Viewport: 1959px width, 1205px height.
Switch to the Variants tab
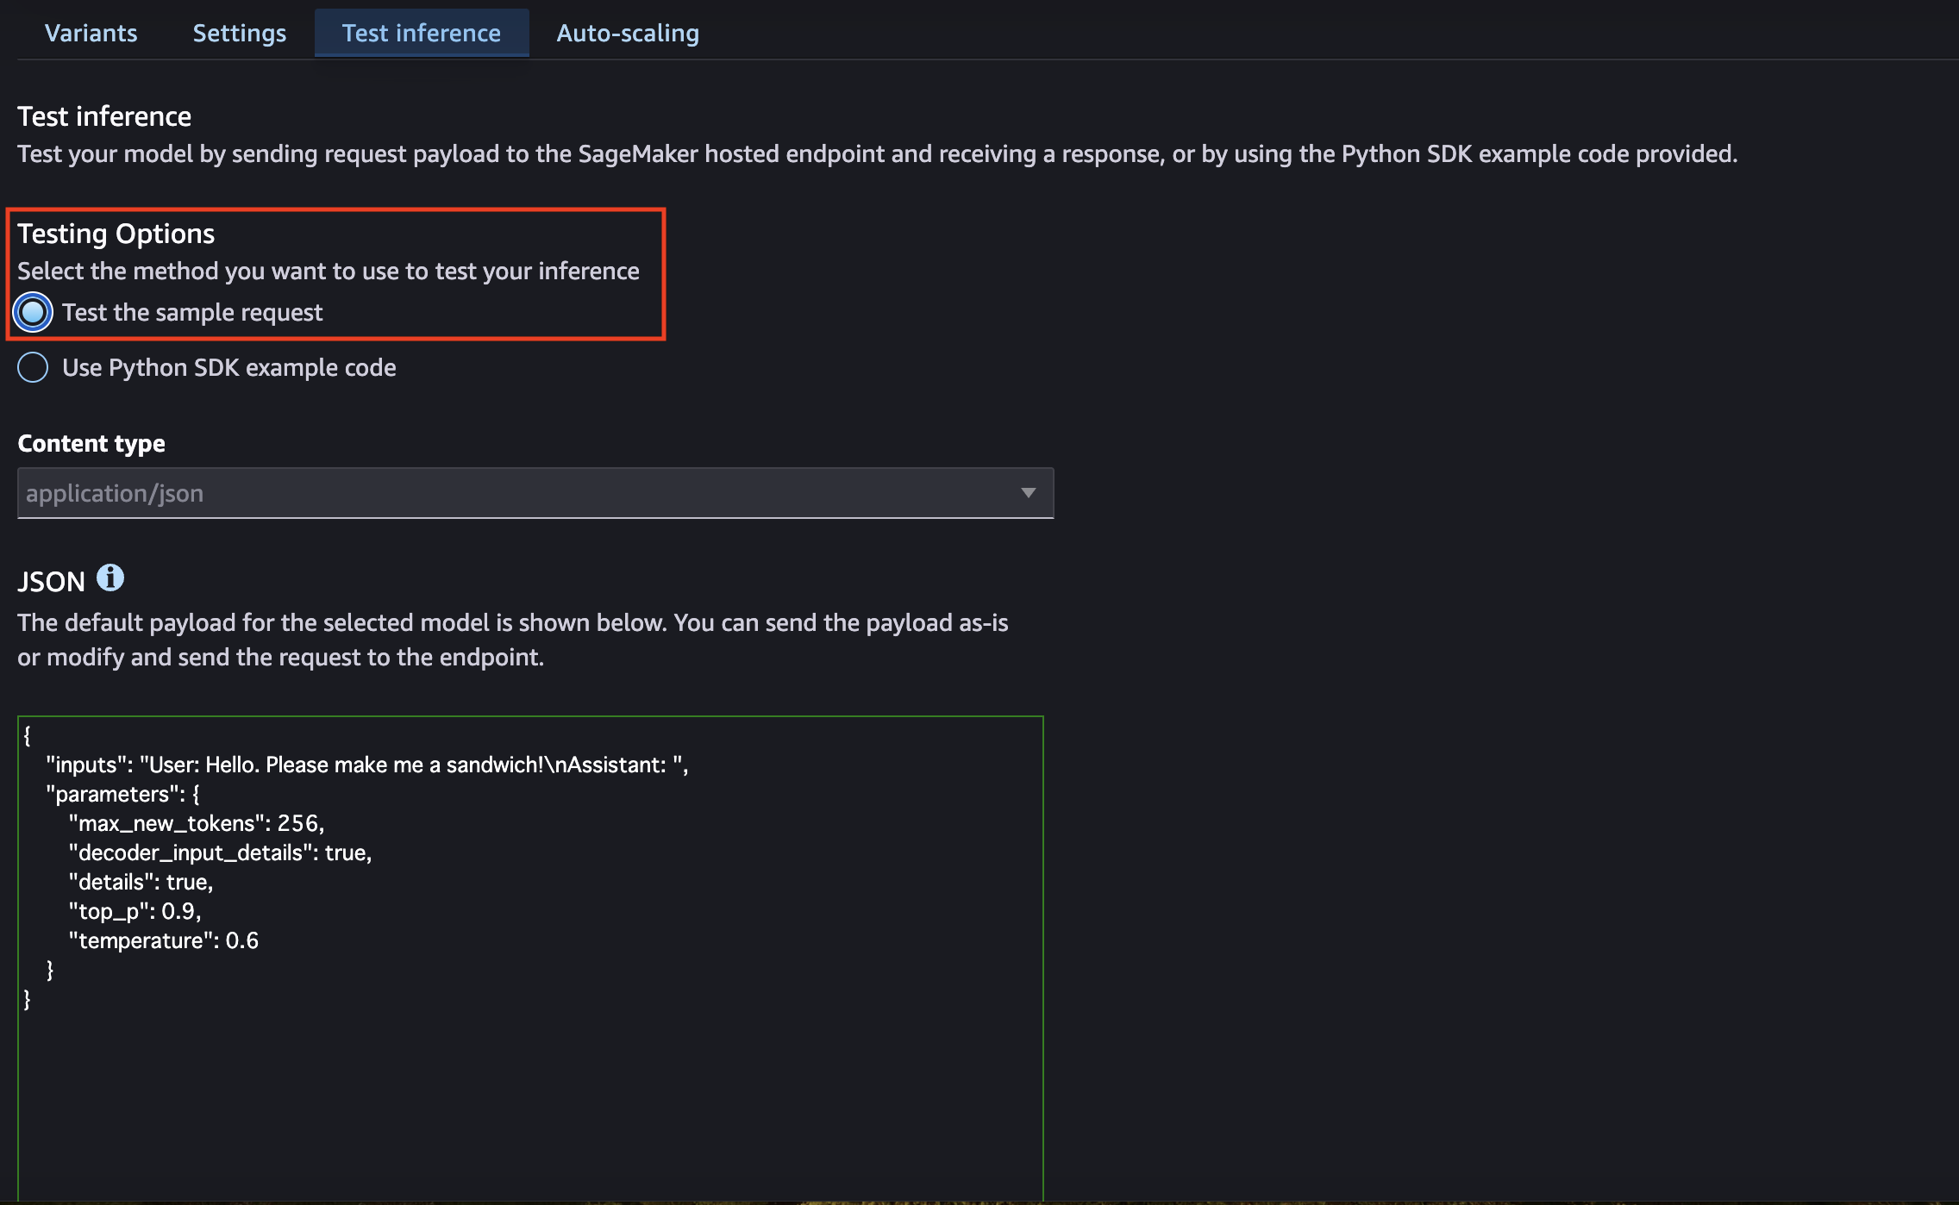click(x=91, y=33)
